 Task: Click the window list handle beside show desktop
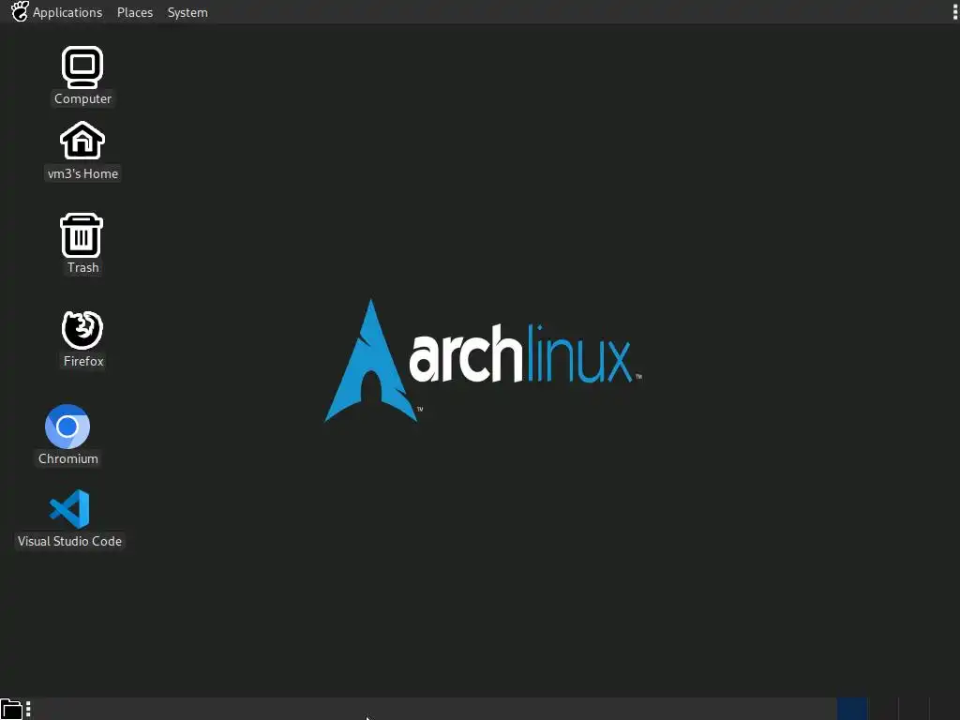click(x=28, y=709)
